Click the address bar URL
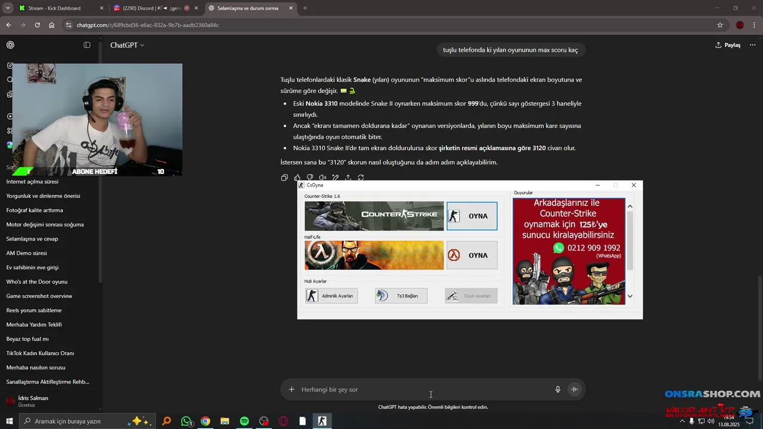This screenshot has height=429, width=763. tap(147, 25)
